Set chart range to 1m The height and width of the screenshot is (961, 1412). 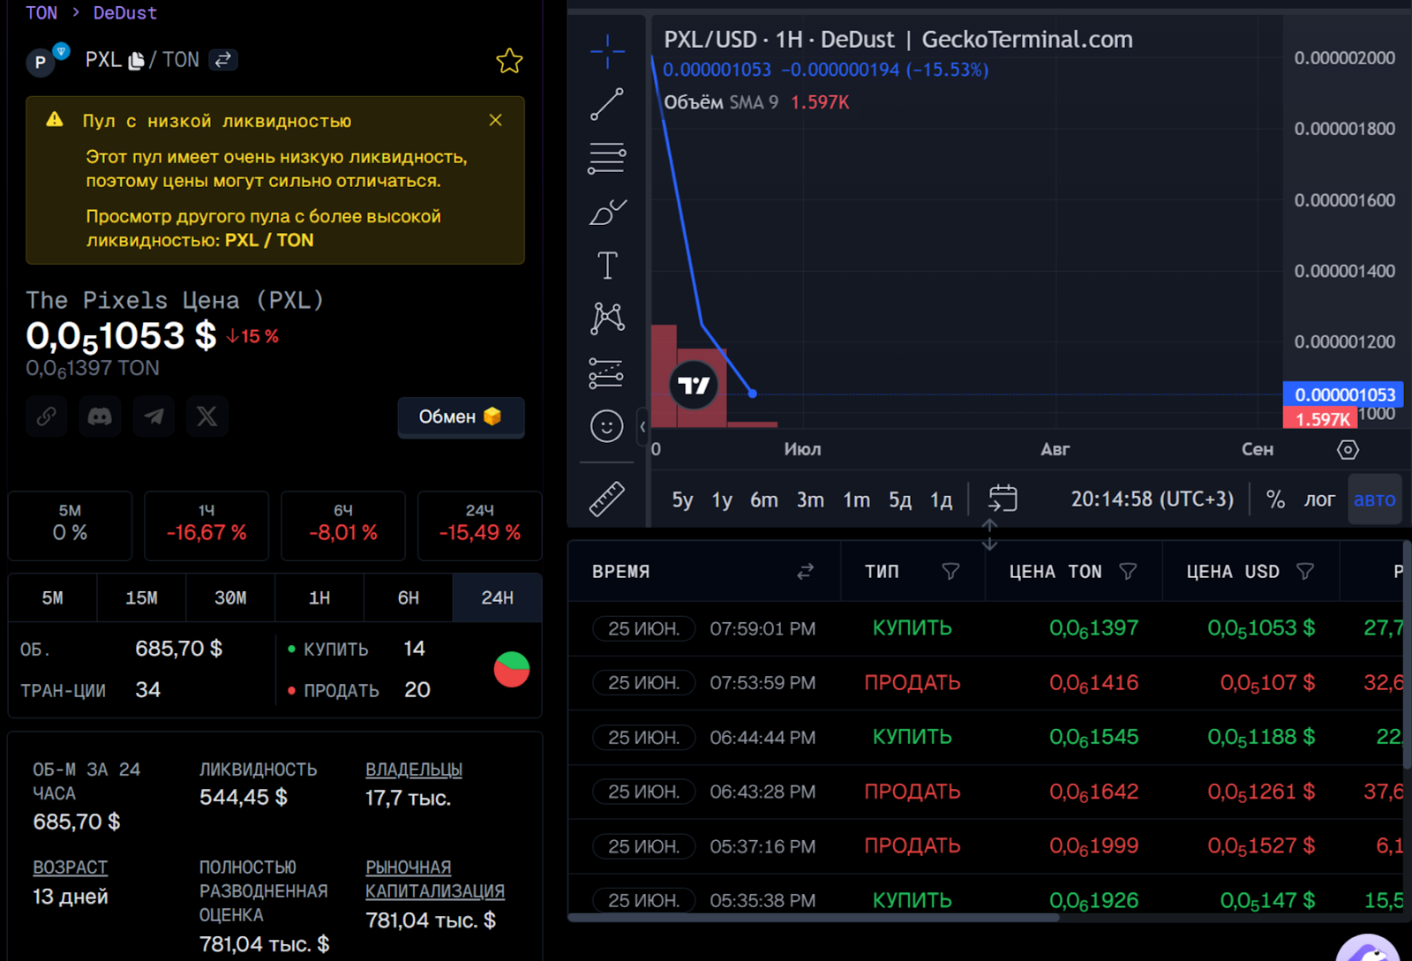point(856,499)
